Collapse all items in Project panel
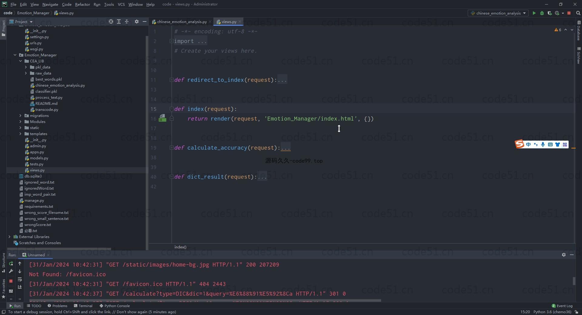This screenshot has width=582, height=315. 127,22
